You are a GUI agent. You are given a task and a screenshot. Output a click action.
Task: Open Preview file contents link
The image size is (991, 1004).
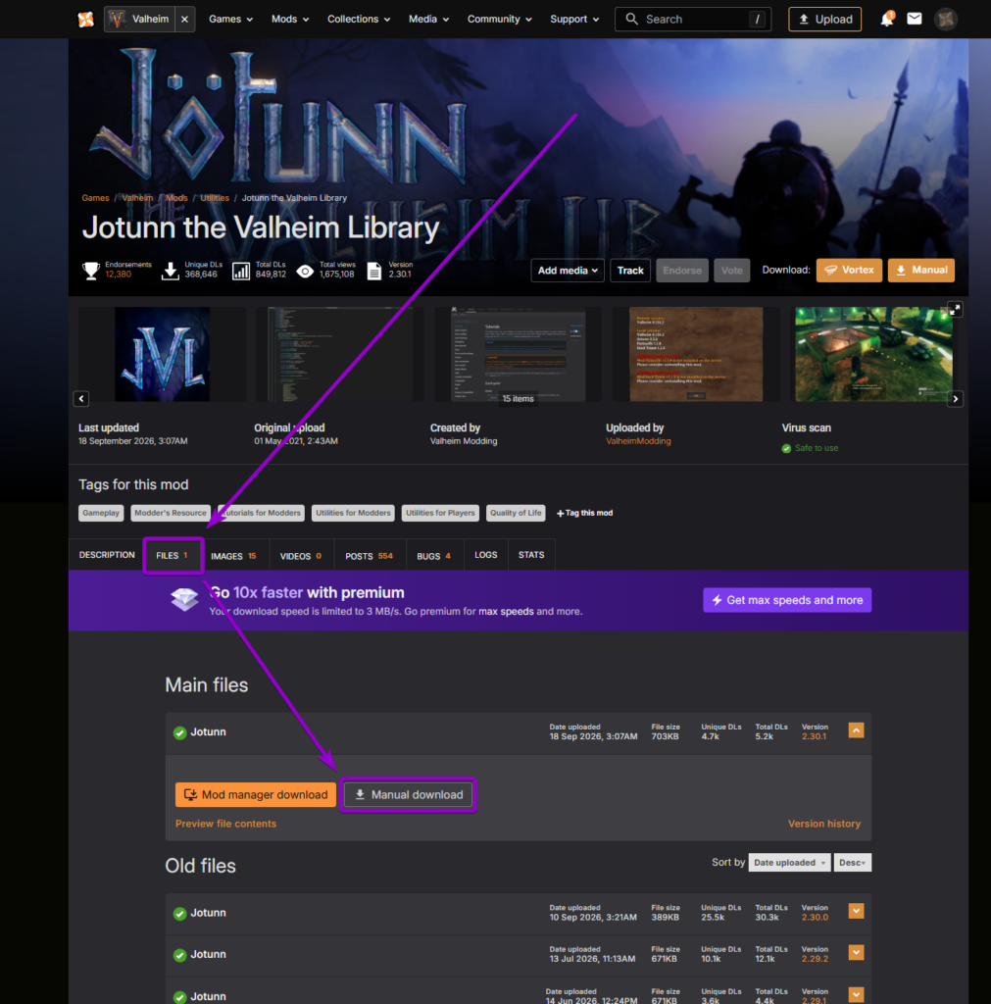226,824
